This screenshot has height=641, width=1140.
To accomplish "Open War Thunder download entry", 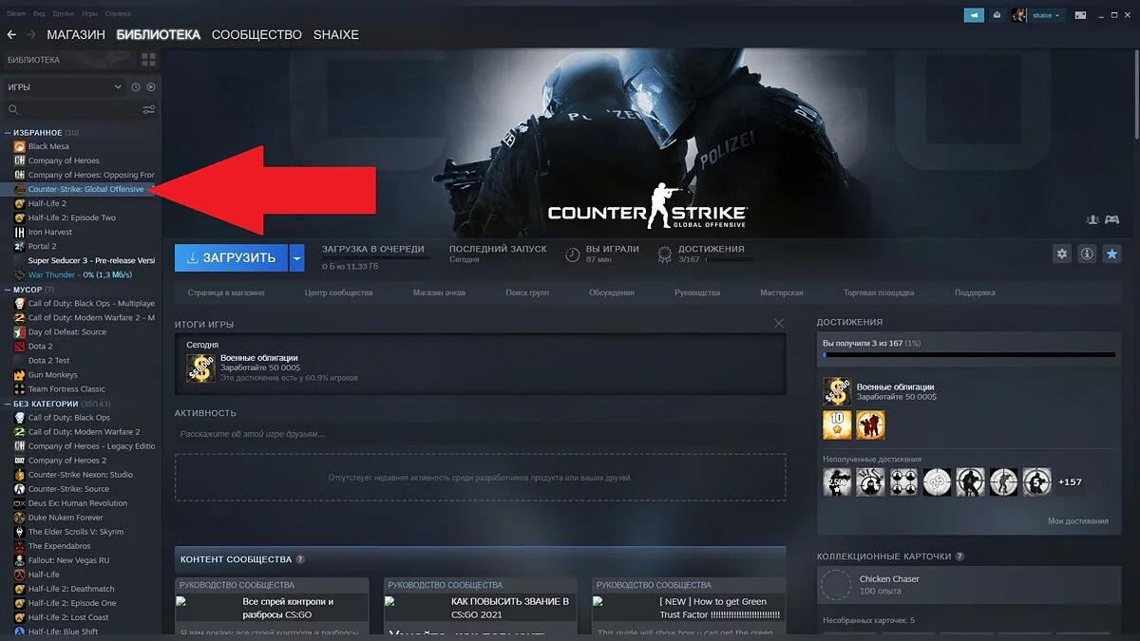I will click(80, 274).
